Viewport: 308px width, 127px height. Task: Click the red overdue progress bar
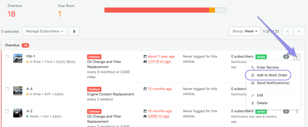click(156, 10)
